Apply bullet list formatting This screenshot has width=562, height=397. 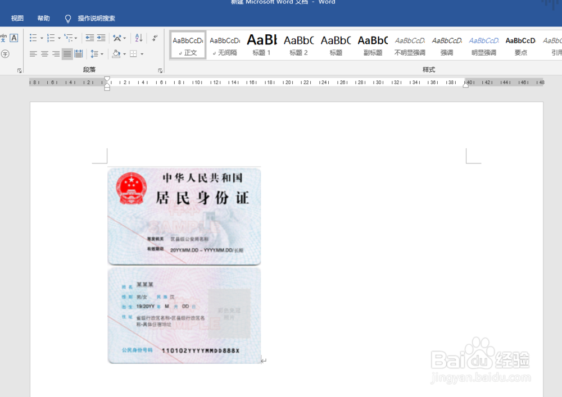33,38
